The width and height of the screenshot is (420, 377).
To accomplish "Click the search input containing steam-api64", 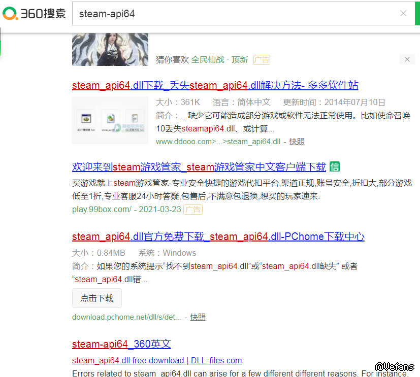I will (x=234, y=14).
